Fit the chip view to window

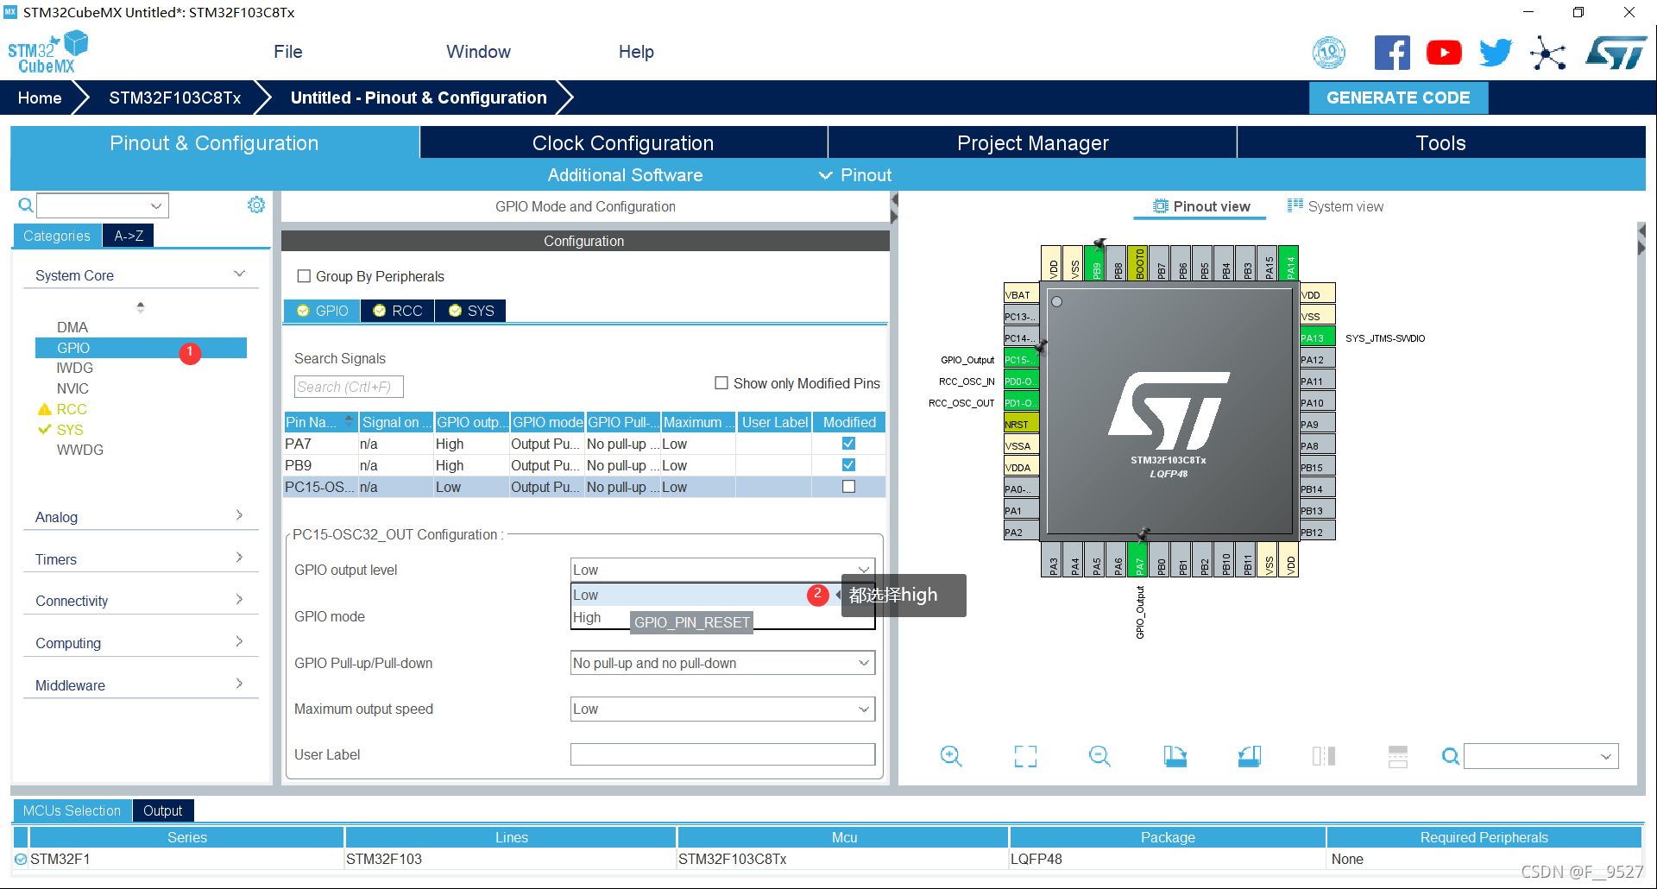(1025, 756)
